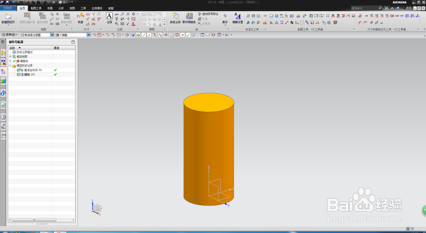Click the save icon in title bar

click(x=7, y=2)
